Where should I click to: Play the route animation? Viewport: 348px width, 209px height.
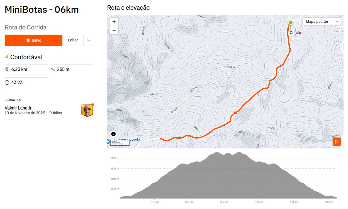(x=337, y=142)
